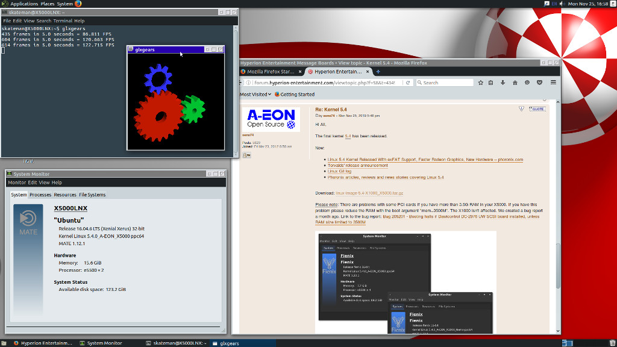Switch to the Processes tab

tap(40, 195)
